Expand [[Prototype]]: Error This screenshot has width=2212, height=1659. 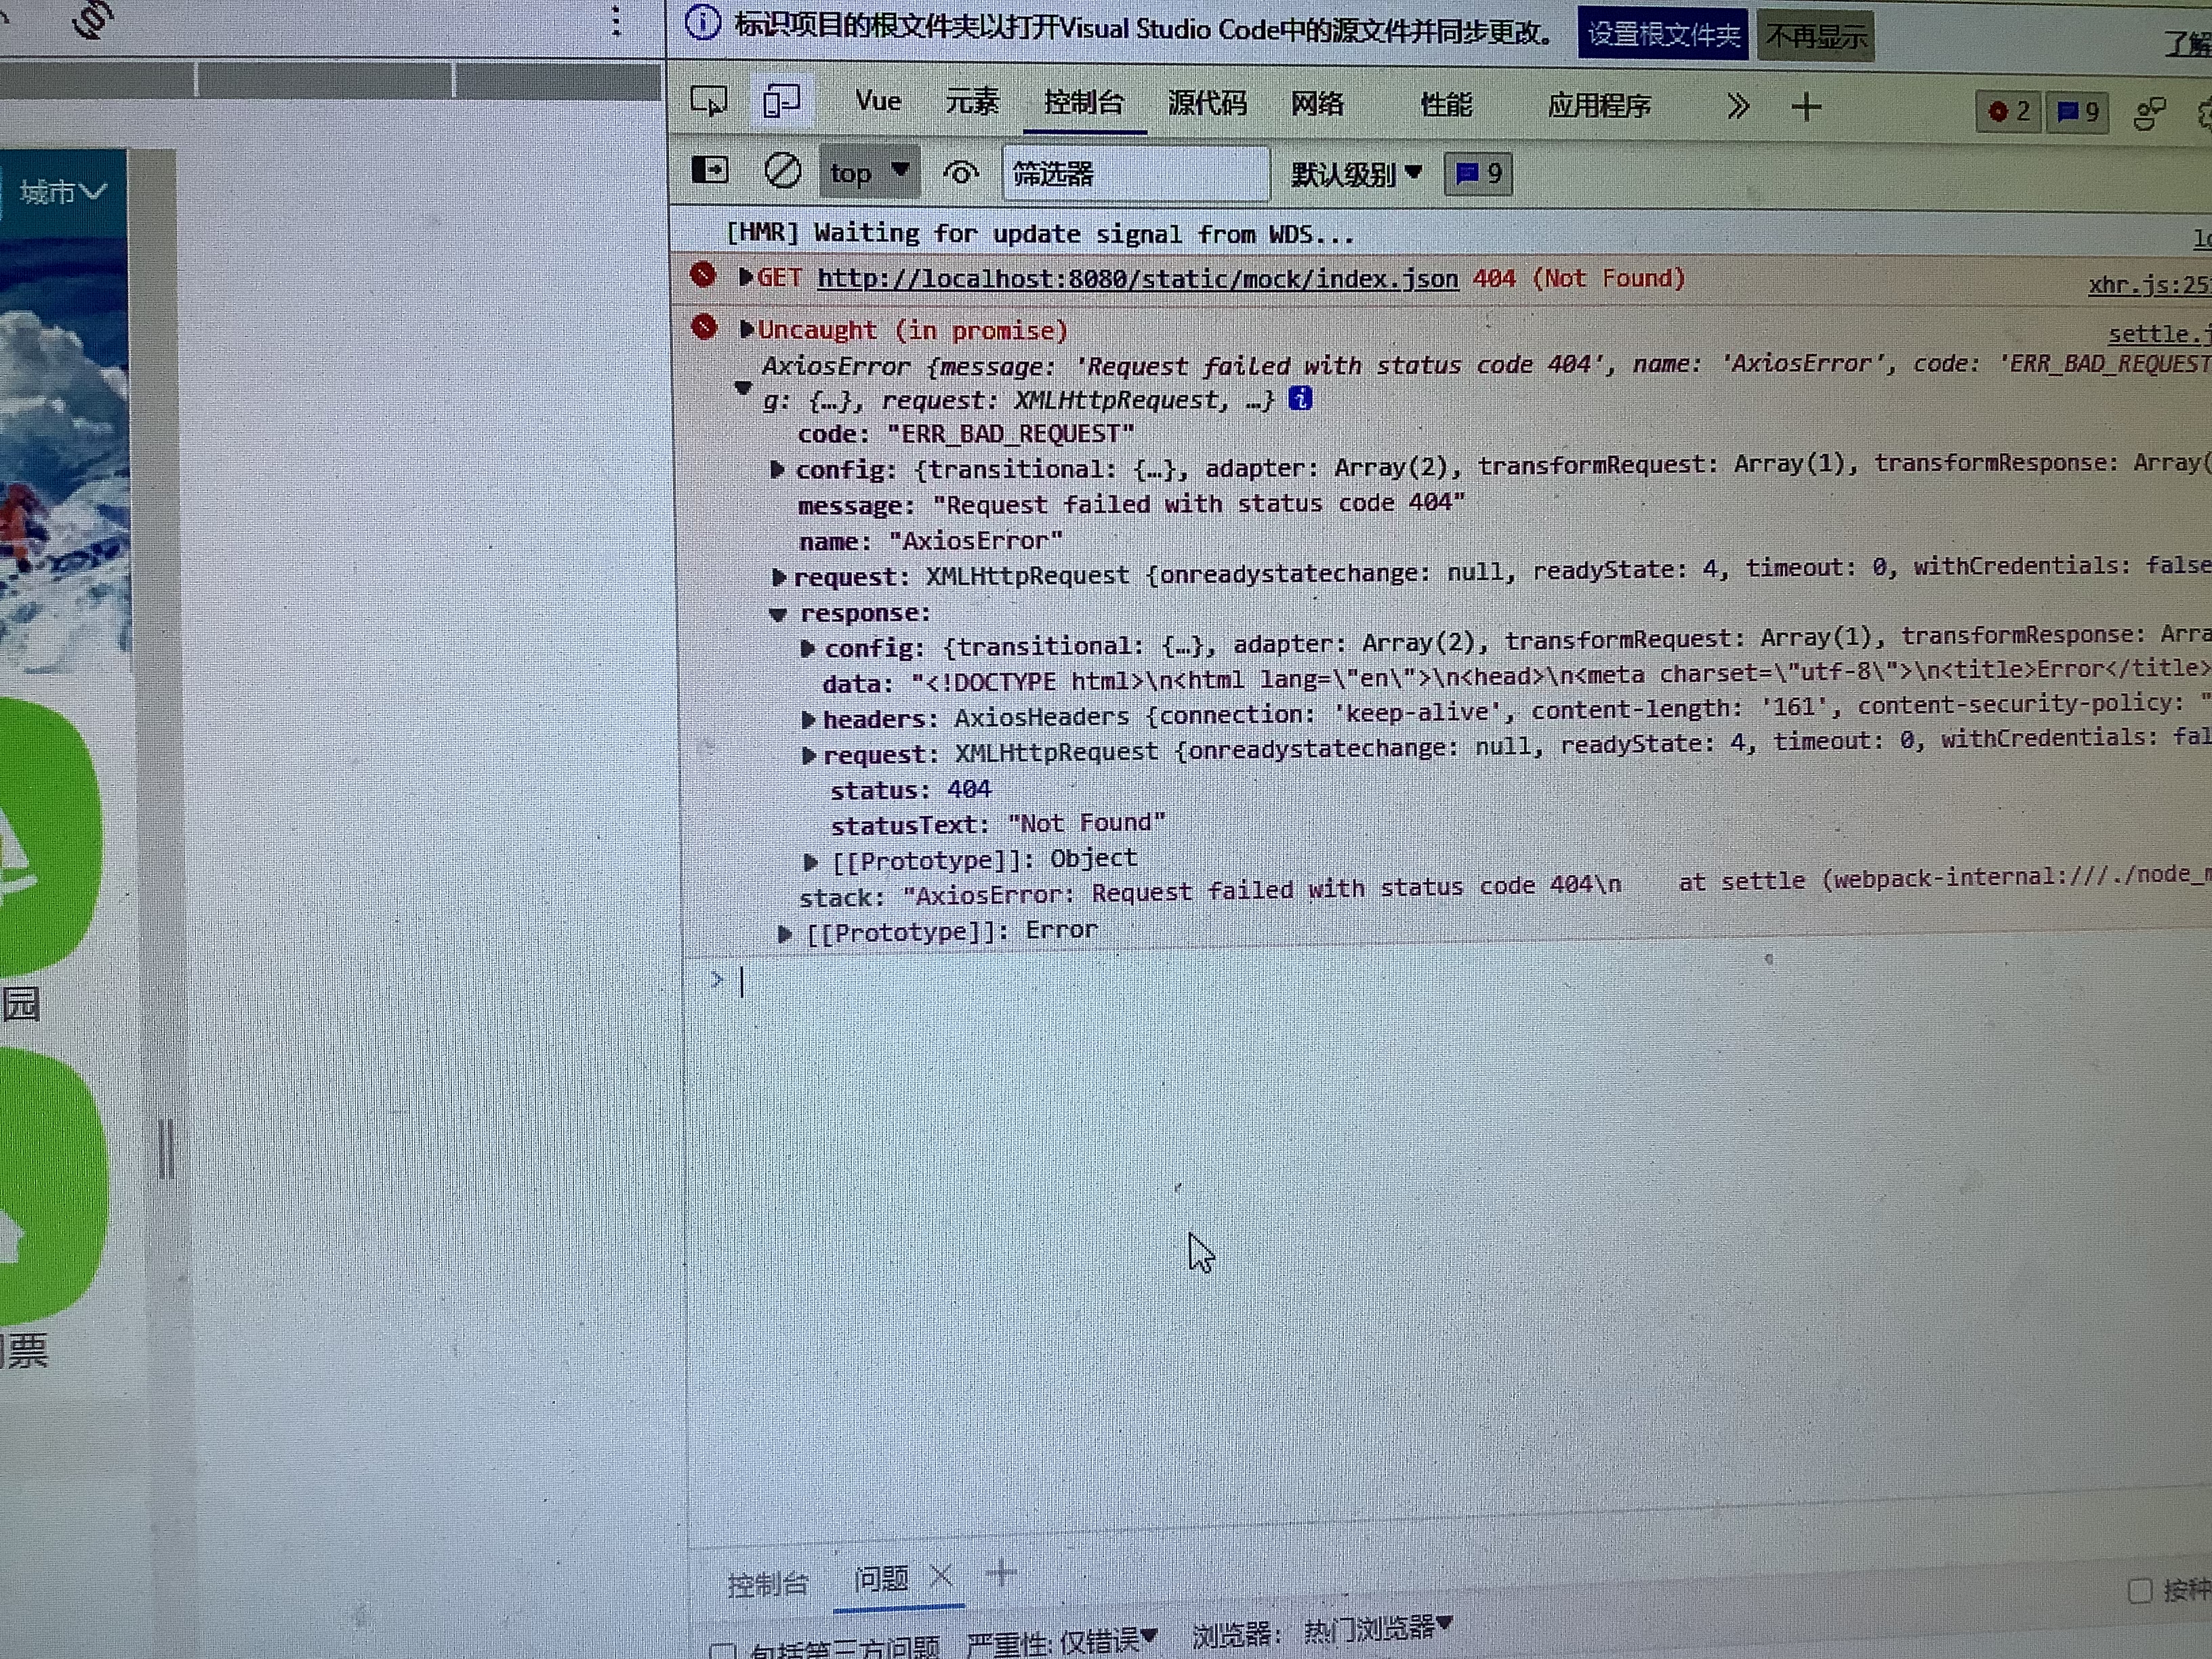tap(785, 934)
